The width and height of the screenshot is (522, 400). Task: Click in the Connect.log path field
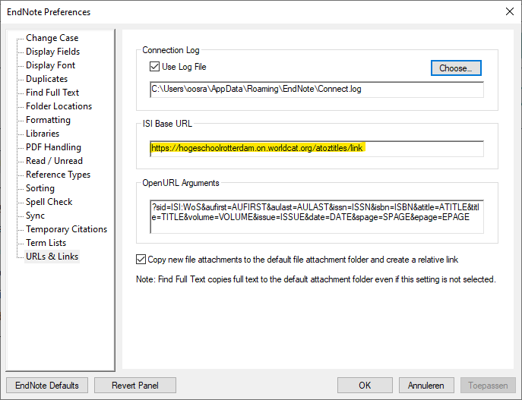[316, 90]
